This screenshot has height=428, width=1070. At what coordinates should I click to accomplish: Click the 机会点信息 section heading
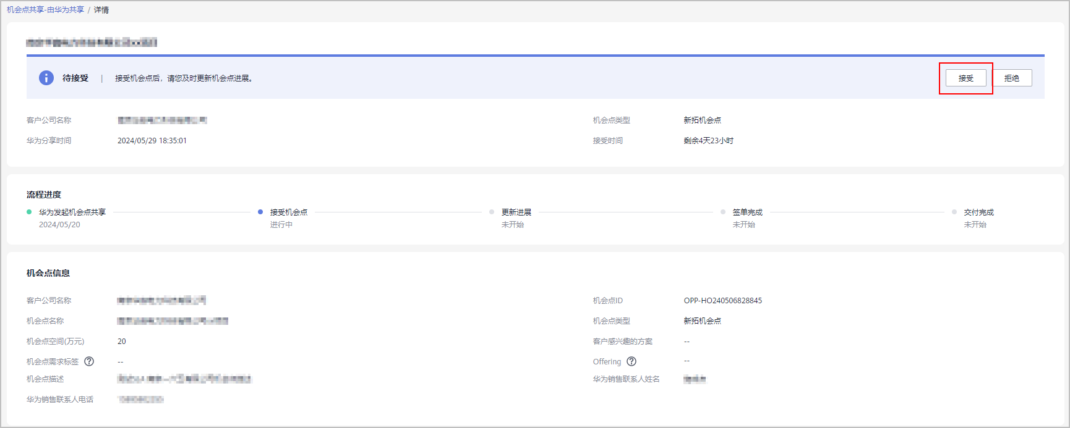(x=48, y=273)
